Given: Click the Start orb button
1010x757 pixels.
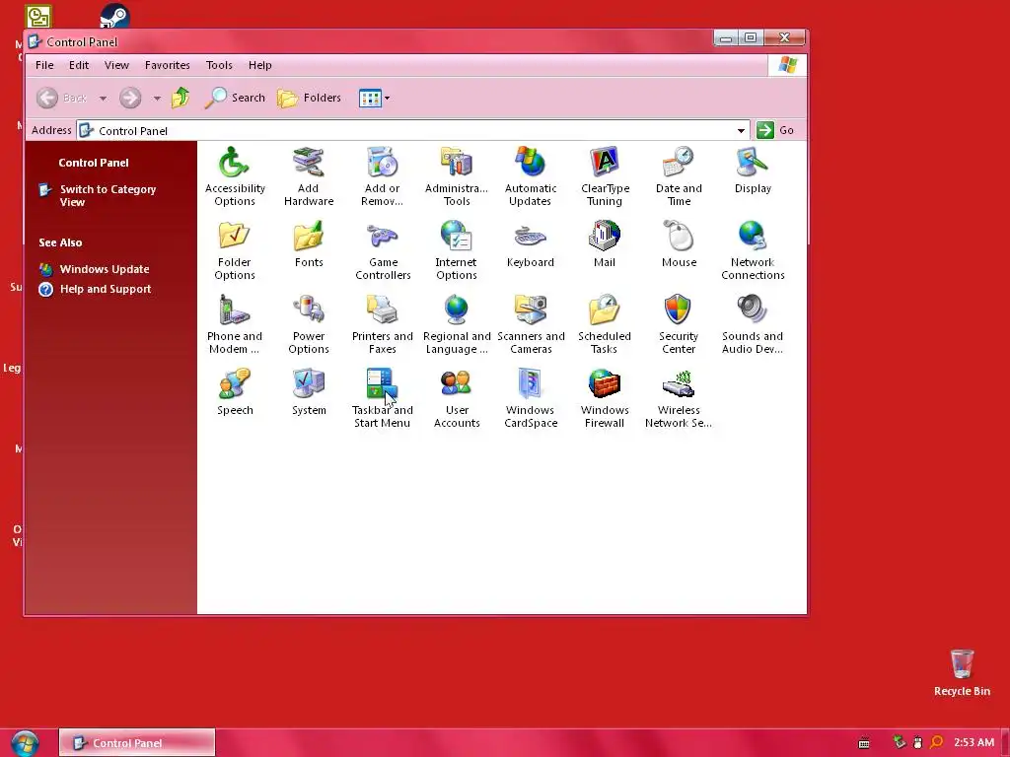Looking at the screenshot, I should (x=25, y=743).
